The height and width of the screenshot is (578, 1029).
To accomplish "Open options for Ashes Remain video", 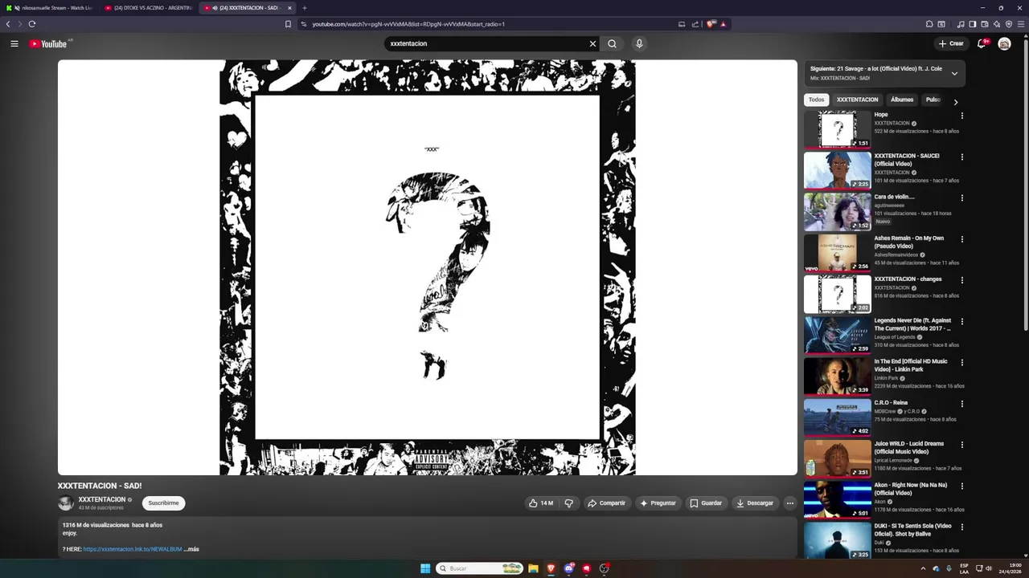I will (x=962, y=239).
